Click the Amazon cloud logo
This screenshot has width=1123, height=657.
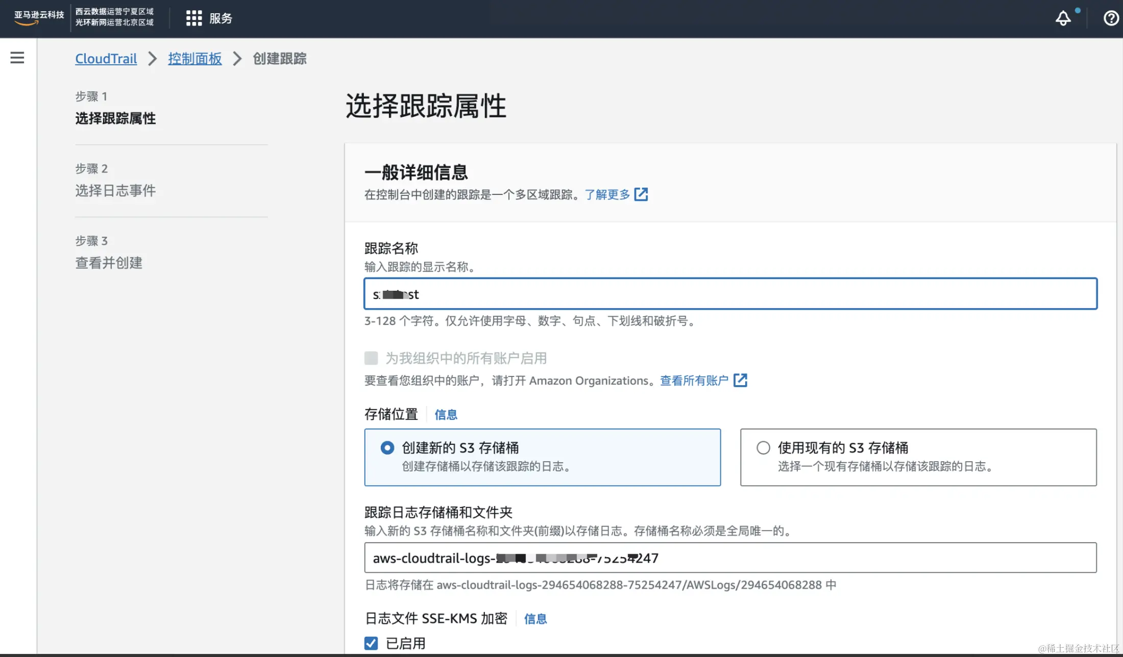[x=39, y=17]
